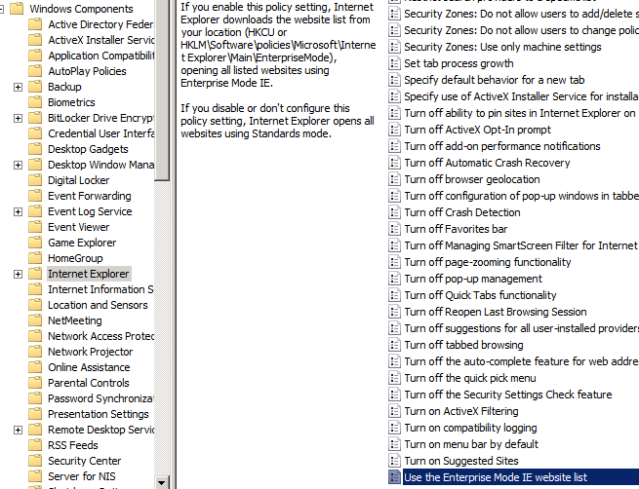639x489 pixels.
Task: Click policy icon for Turn off pop-up management
Action: coord(394,279)
